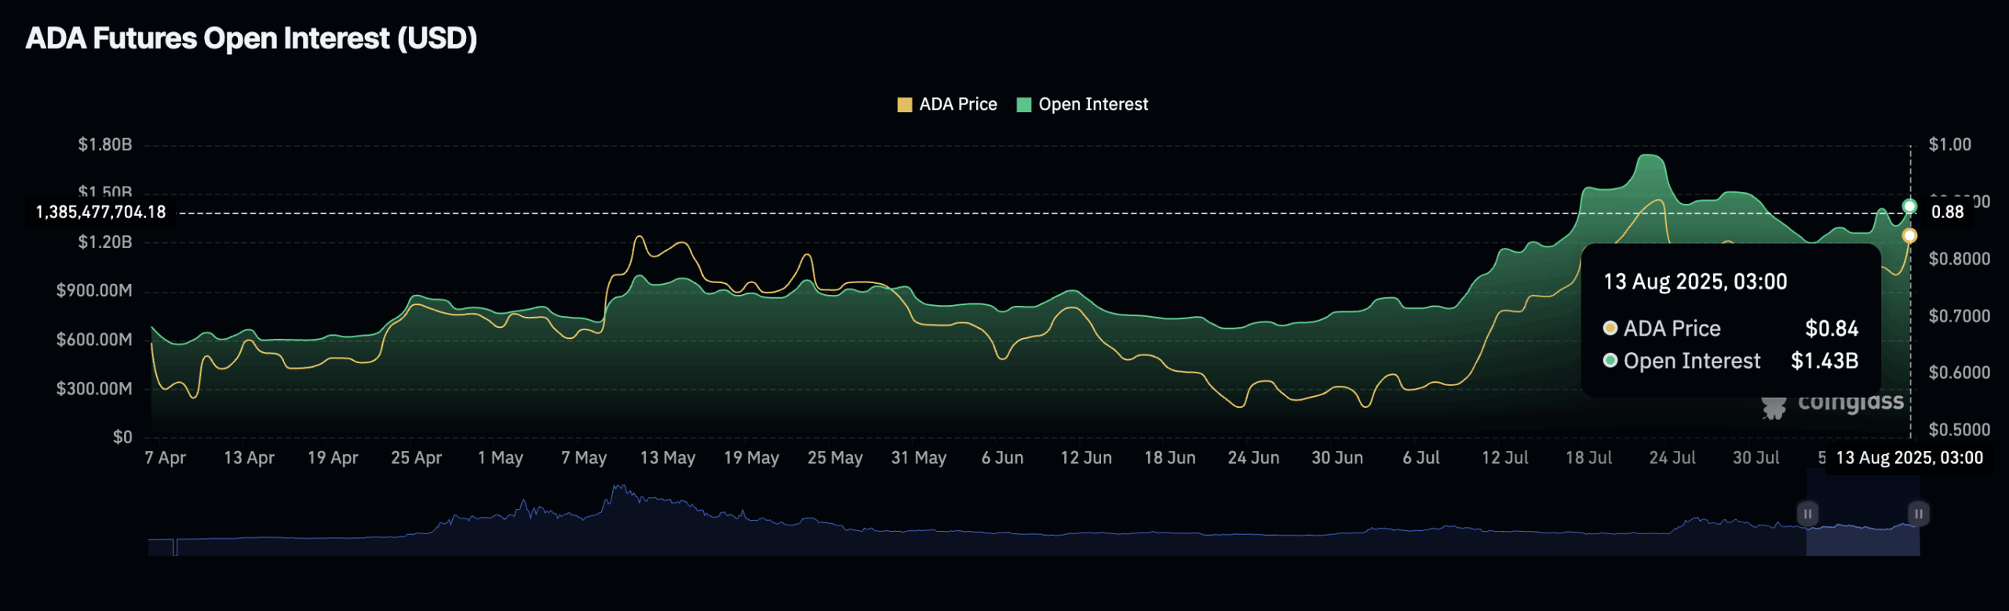Image resolution: width=2009 pixels, height=611 pixels.
Task: Click the 1,385,477,704.18 crosshair value label
Action: click(x=100, y=212)
